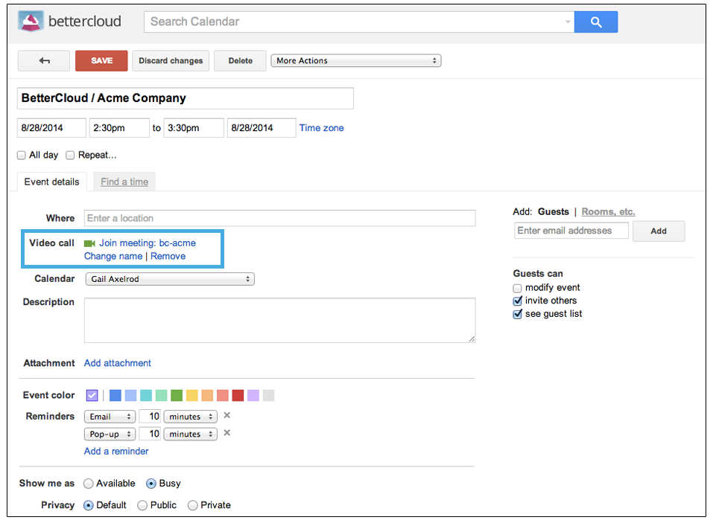Click the green video camera icon
This screenshot has height=523, width=713.
pos(89,244)
